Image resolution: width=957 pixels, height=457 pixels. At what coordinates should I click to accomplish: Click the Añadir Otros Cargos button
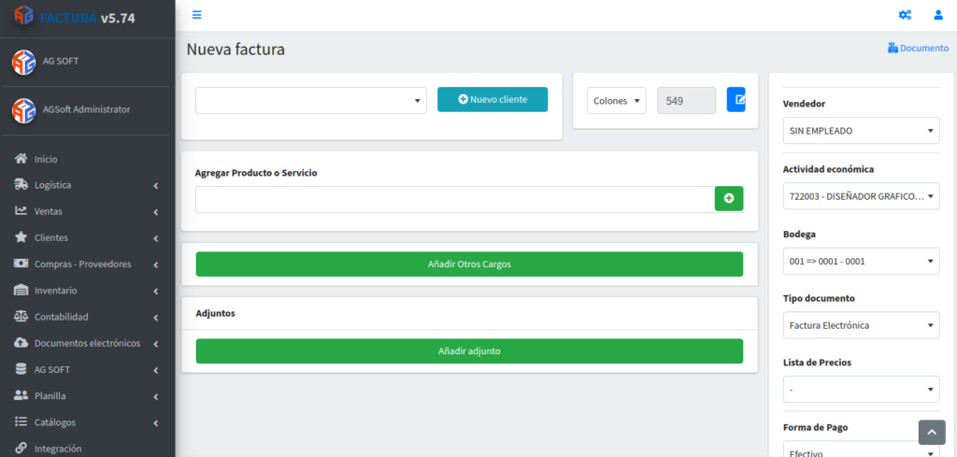pyautogui.click(x=469, y=264)
